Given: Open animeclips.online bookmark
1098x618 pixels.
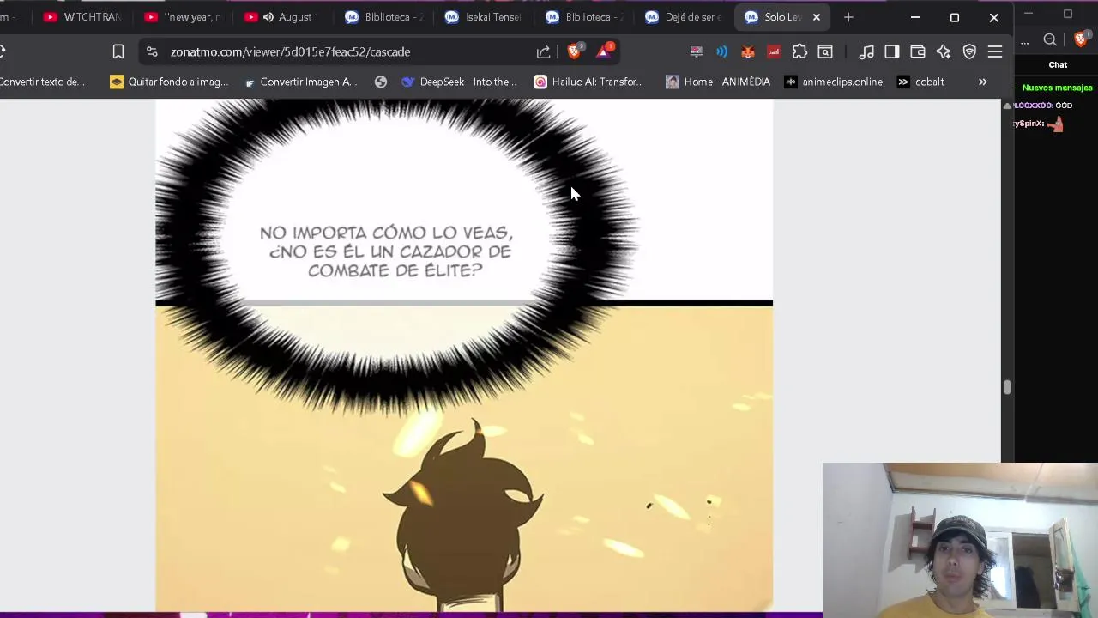Looking at the screenshot, I should pyautogui.click(x=834, y=82).
